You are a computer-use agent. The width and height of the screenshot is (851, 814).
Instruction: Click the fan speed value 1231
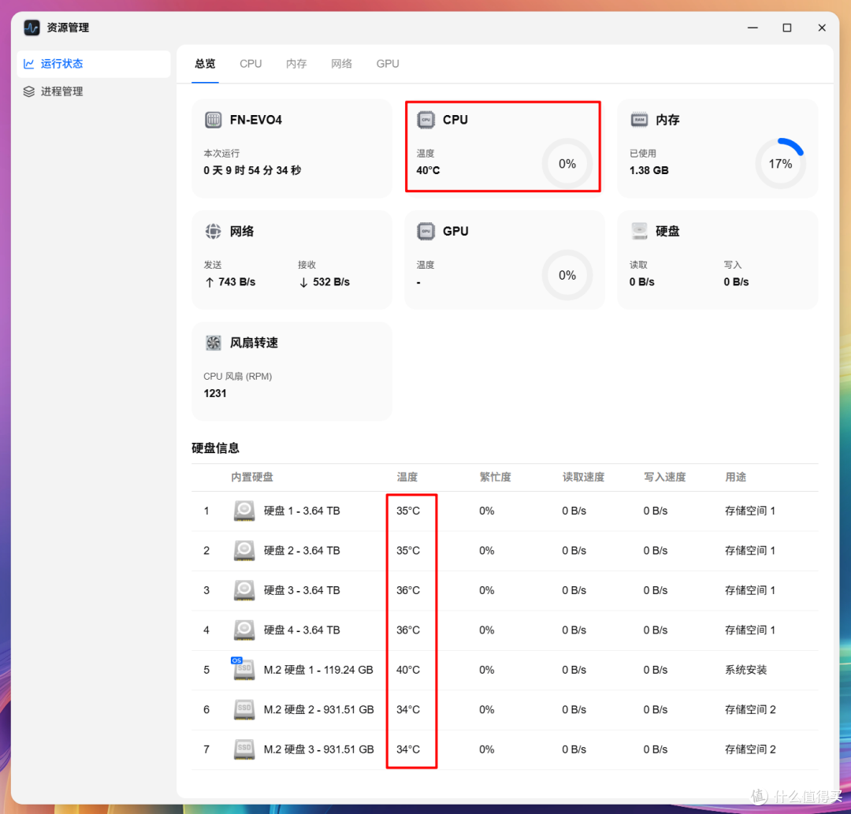coord(215,394)
